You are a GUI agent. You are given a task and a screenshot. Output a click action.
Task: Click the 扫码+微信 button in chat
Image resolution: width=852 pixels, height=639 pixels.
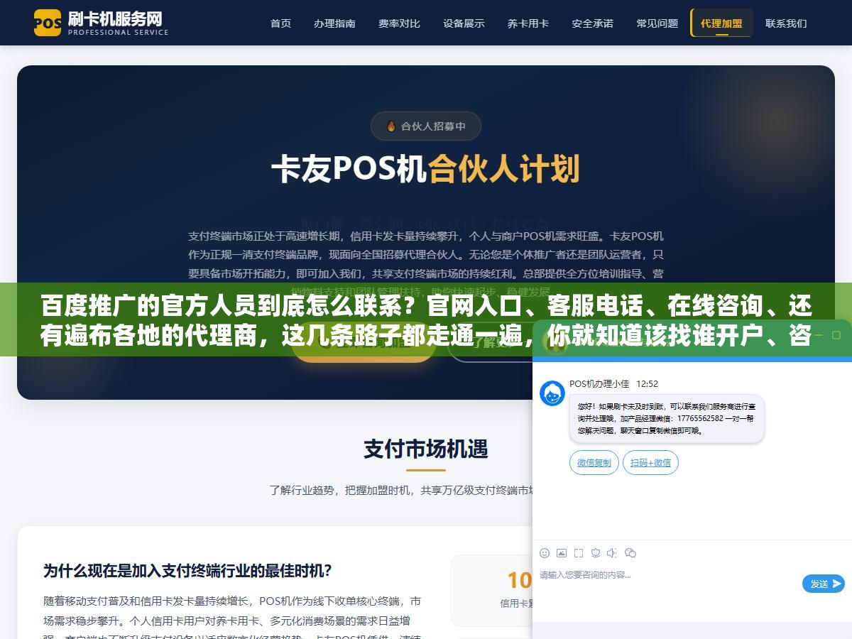coord(651,463)
